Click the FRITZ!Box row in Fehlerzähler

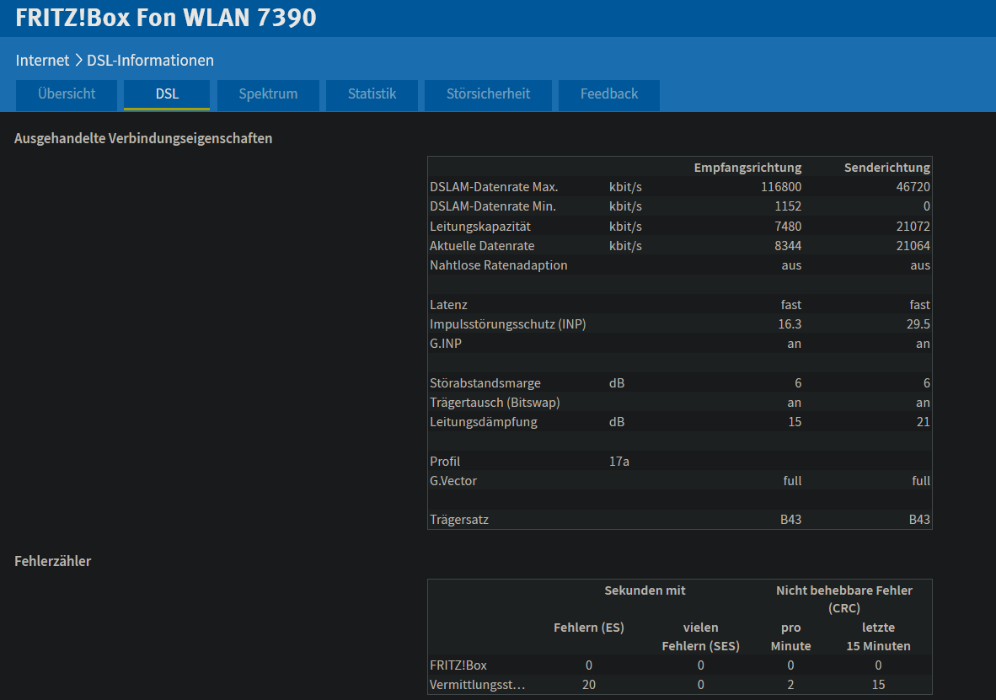point(680,665)
